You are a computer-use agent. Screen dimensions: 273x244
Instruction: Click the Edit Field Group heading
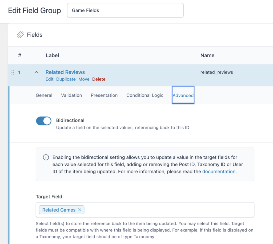pos(34,10)
